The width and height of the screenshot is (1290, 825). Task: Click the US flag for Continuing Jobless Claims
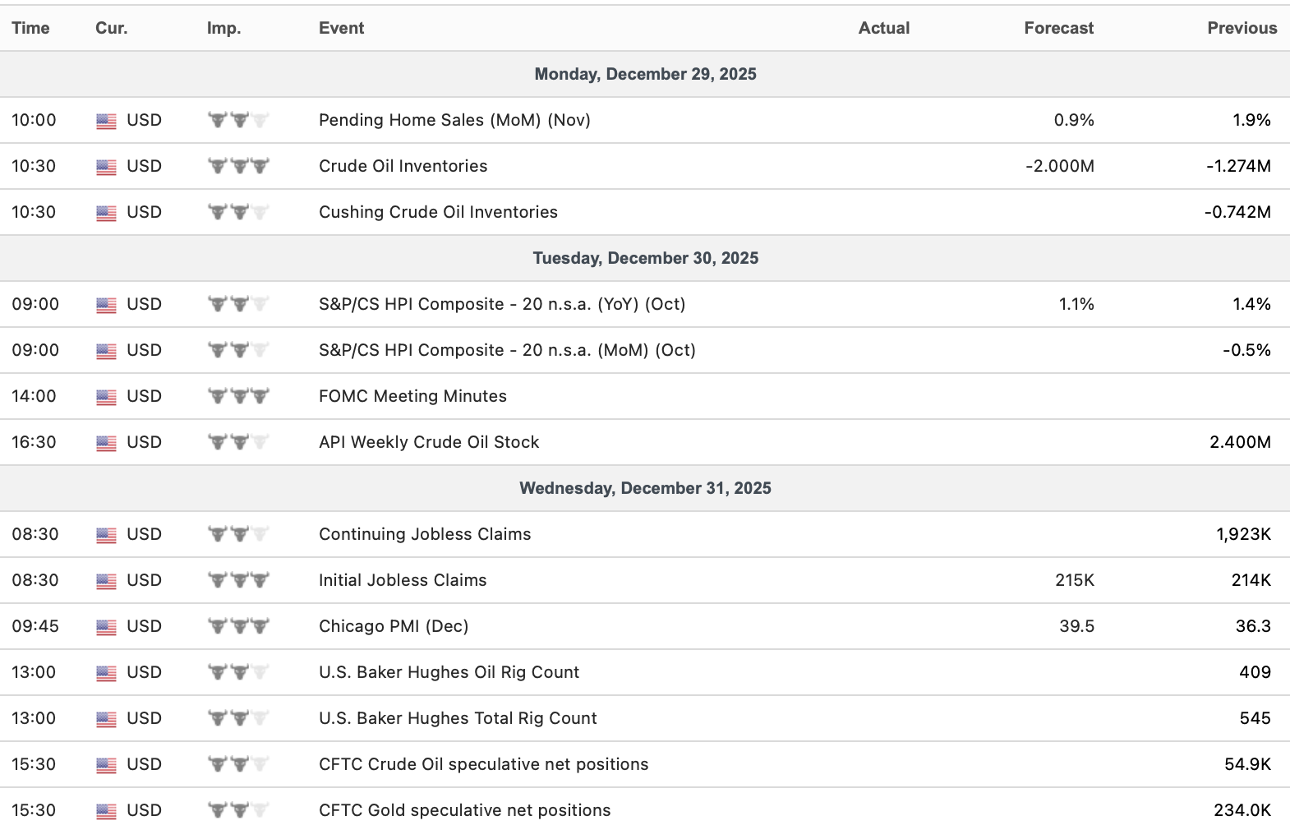click(106, 535)
